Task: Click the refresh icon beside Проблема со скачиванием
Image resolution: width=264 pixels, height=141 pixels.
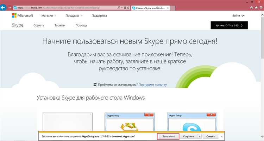Action: coord(95,85)
